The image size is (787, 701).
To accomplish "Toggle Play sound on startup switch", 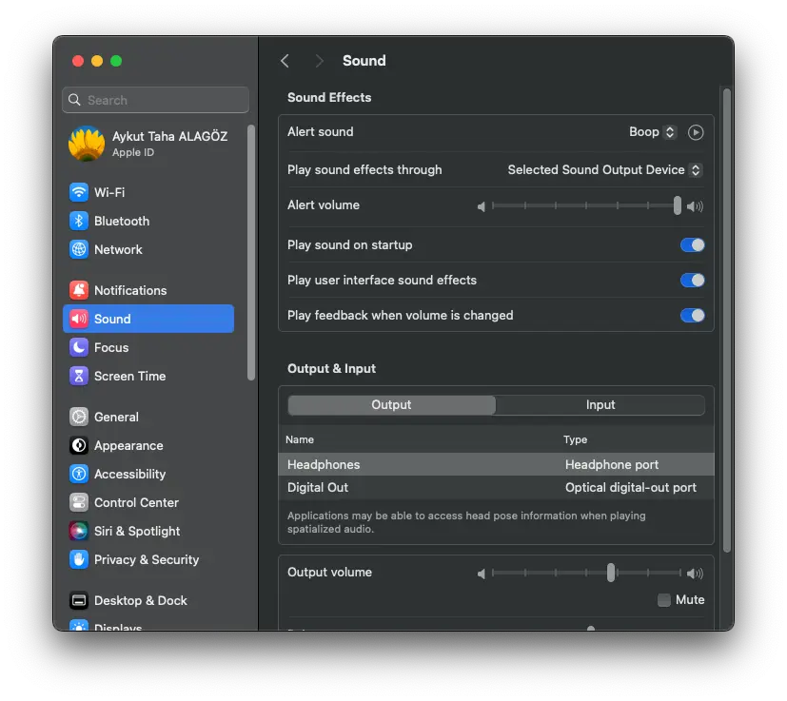I will coord(692,244).
